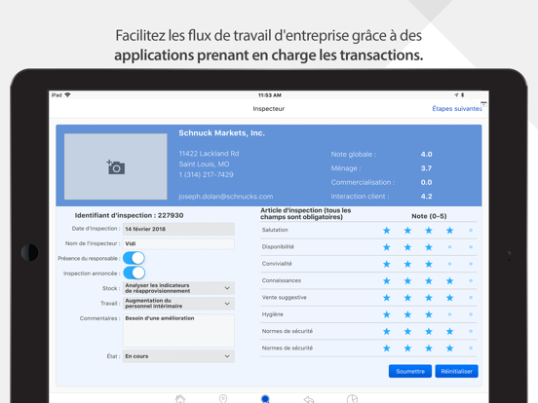
Task: Tap the joseph.dolan@schnucks.com email
Action: (x=226, y=197)
